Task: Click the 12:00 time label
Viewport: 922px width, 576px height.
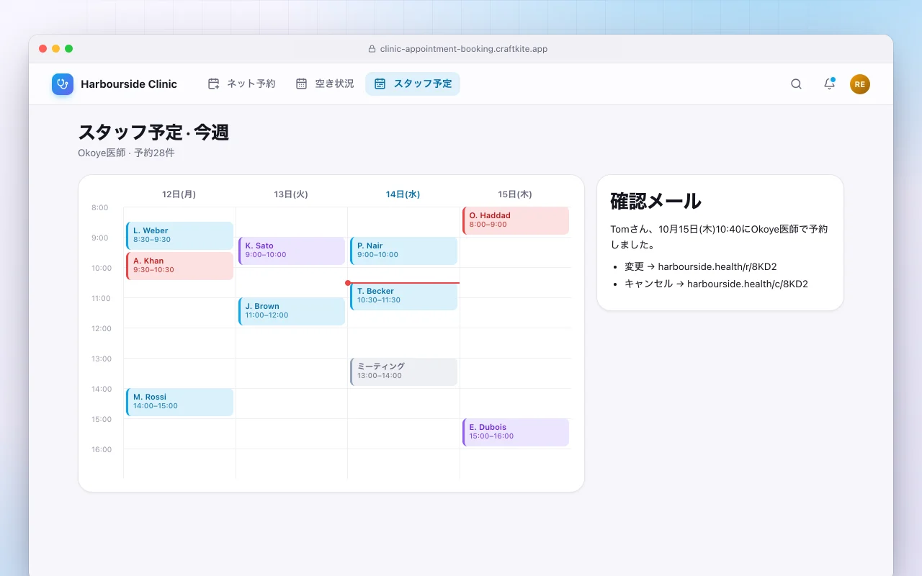Action: [x=102, y=329]
